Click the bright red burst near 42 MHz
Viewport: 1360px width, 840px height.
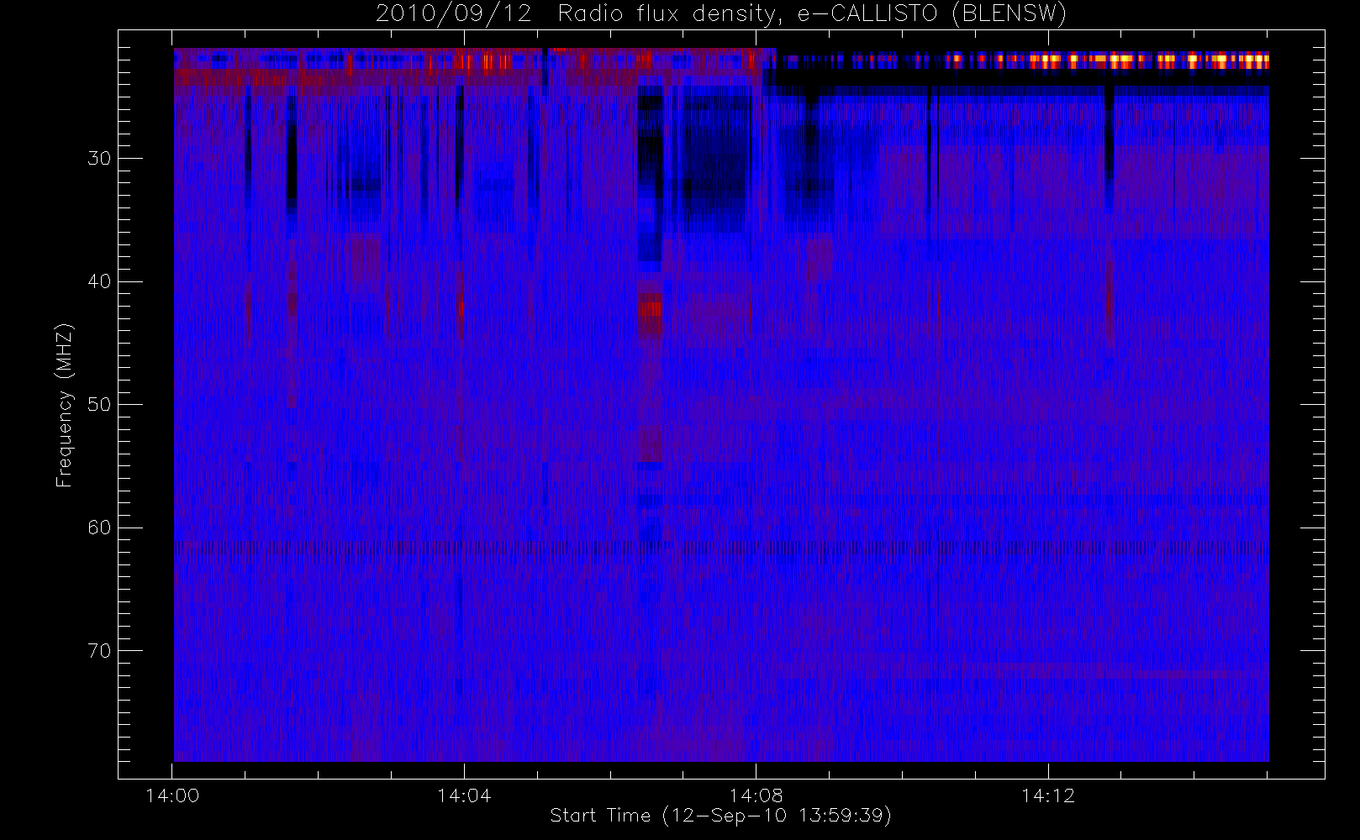(650, 310)
